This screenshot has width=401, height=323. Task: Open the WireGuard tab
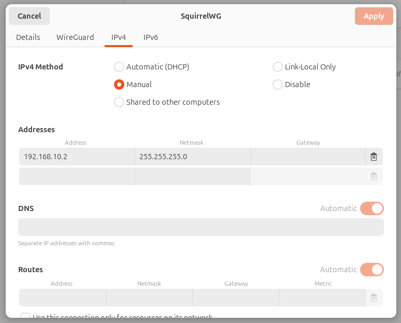coord(75,37)
